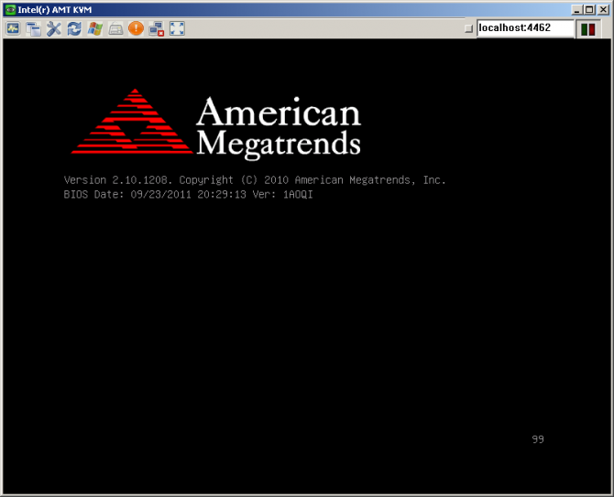Click the Intel AMT KVM title bar icon

point(10,9)
